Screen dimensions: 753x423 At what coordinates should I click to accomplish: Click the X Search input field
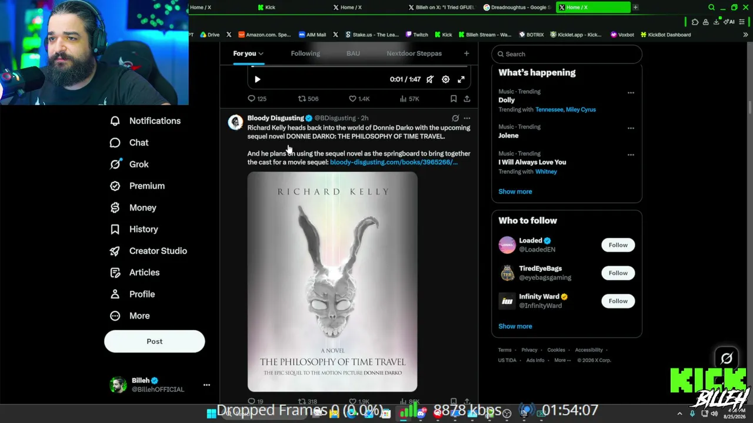tap(567, 54)
